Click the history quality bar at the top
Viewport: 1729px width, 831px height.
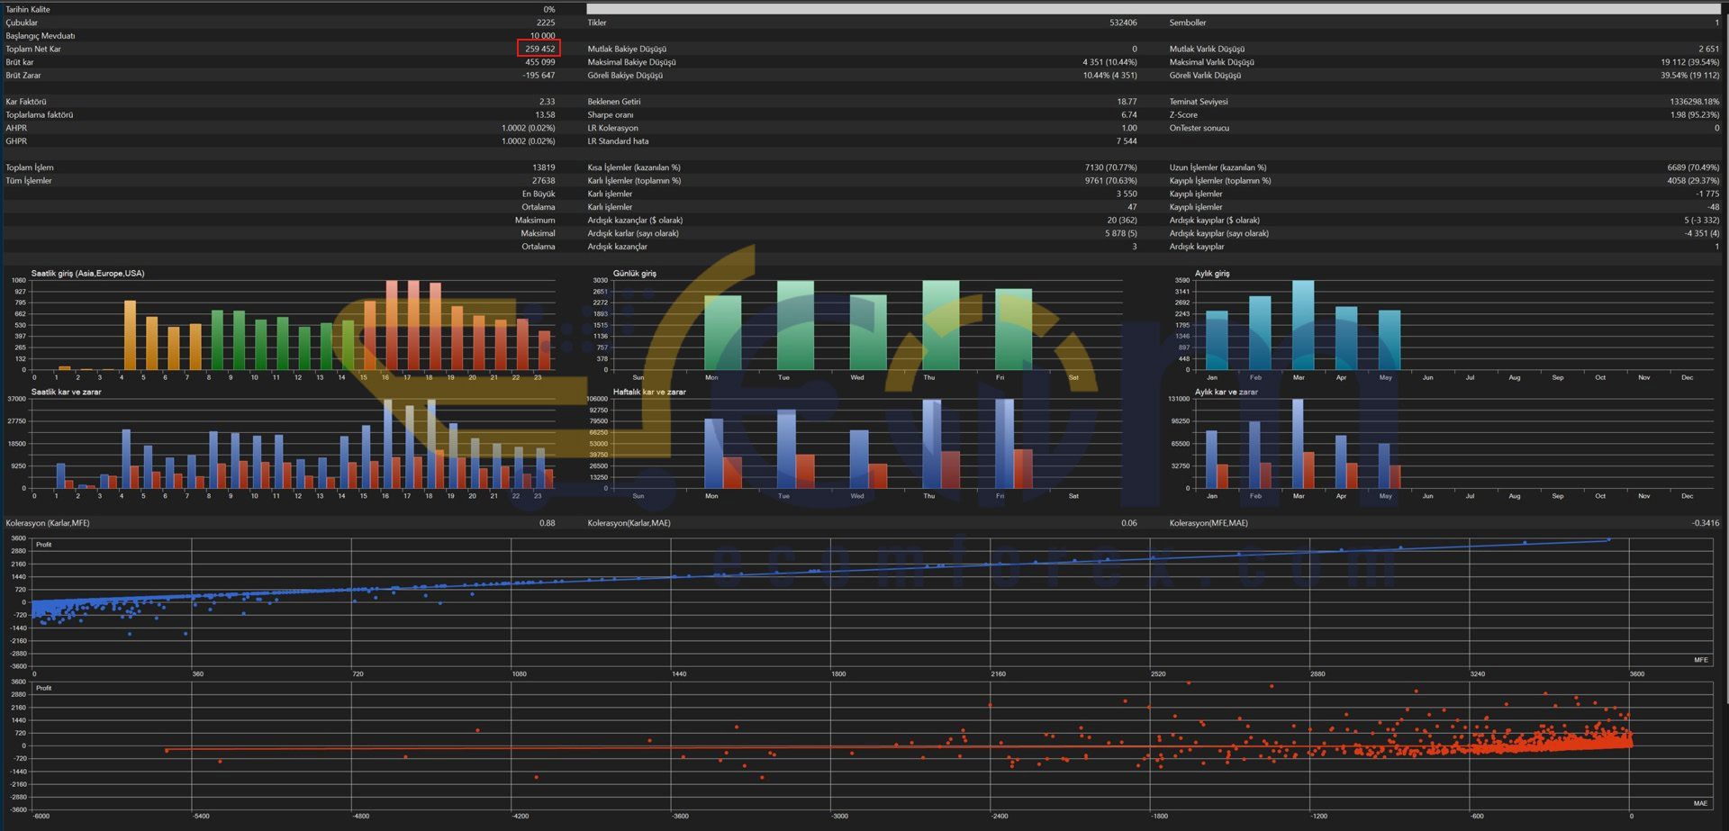pos(1154,9)
